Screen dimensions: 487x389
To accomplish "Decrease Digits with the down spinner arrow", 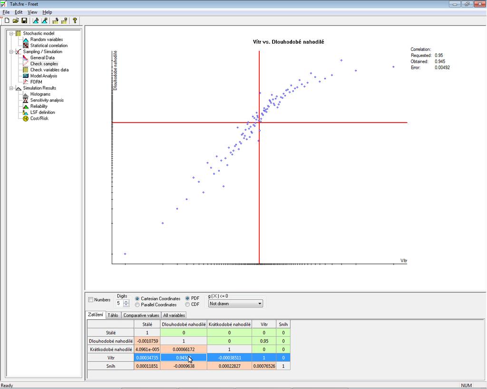I will [126, 305].
